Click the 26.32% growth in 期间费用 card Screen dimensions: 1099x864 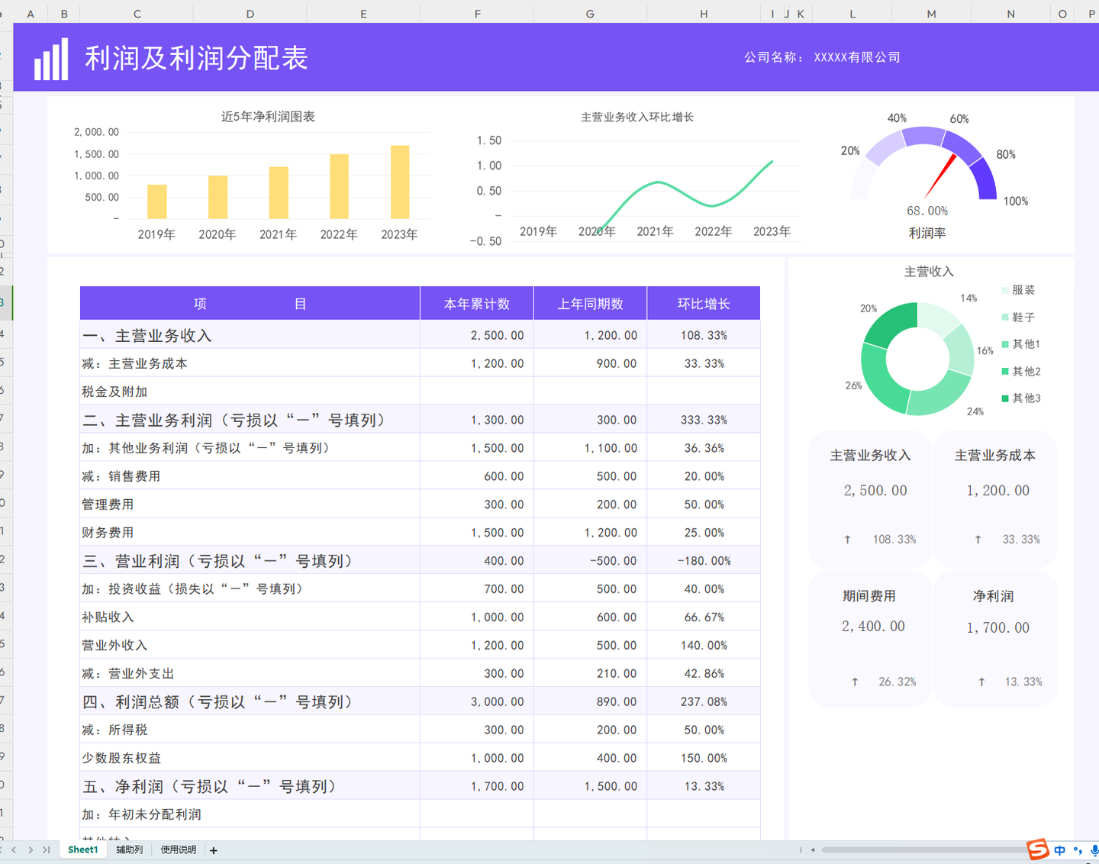pyautogui.click(x=897, y=682)
